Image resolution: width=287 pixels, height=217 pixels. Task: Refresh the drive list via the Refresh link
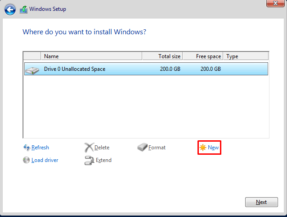click(40, 148)
